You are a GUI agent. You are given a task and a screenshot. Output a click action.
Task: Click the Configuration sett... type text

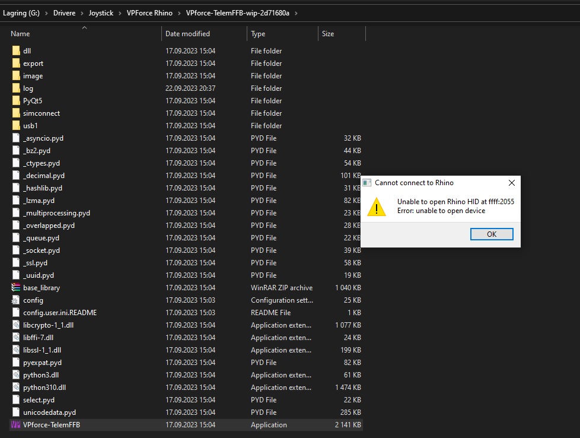pyautogui.click(x=282, y=300)
